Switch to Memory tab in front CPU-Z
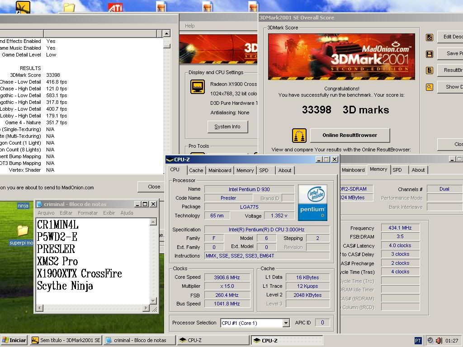 point(245,170)
